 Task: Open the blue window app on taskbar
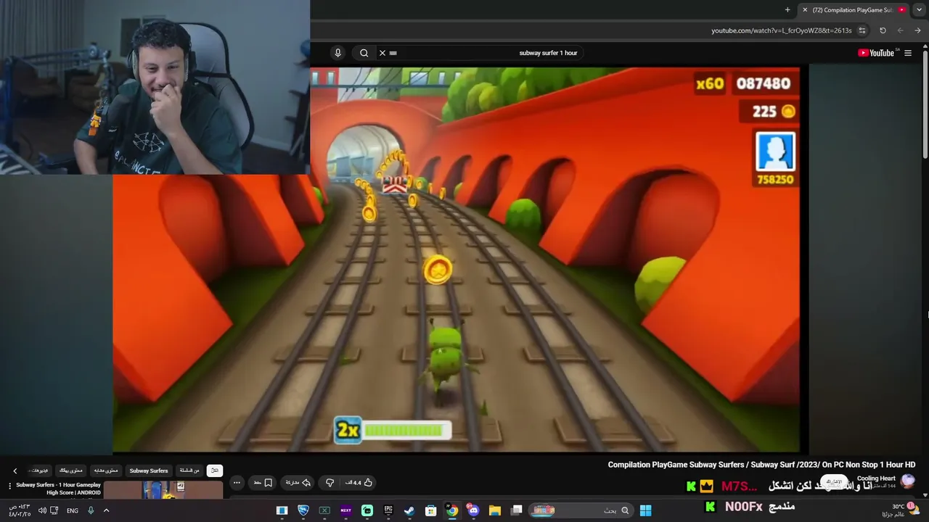tap(282, 510)
